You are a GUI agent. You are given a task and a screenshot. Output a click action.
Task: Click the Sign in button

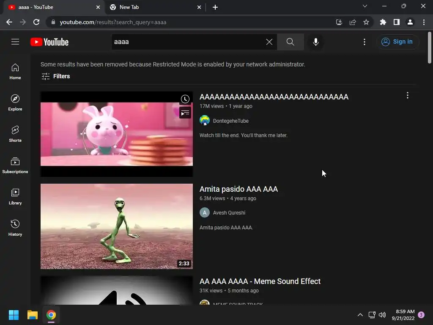click(x=397, y=42)
